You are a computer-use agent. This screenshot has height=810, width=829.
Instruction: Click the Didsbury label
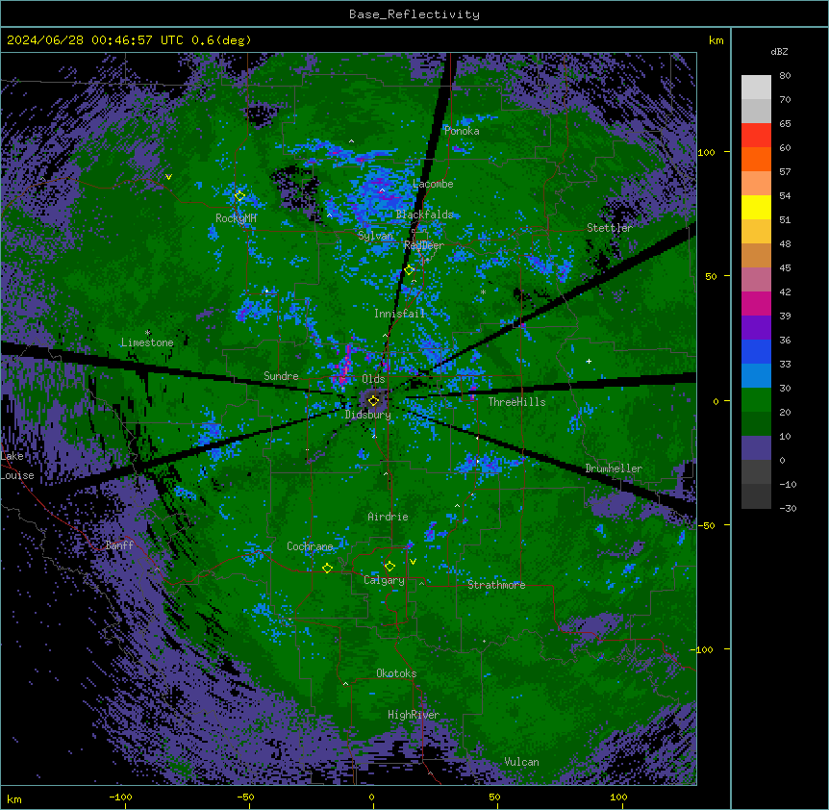pyautogui.click(x=368, y=415)
